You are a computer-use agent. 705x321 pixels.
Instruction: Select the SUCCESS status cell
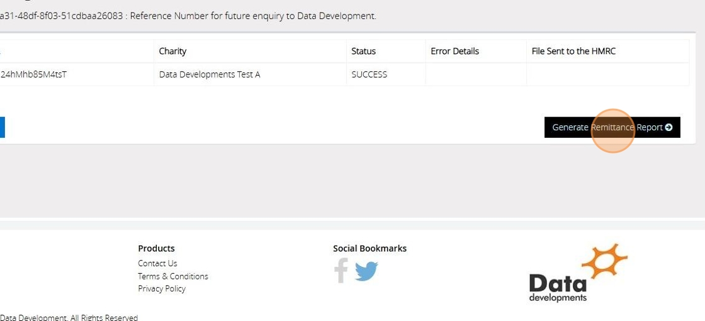[369, 74]
